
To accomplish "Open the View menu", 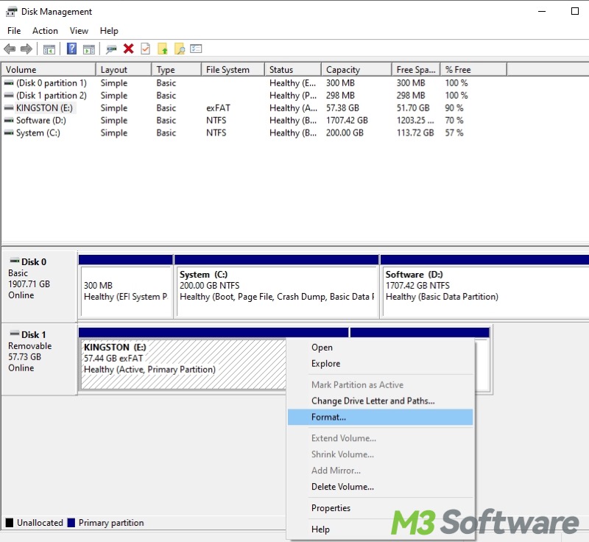I will click(79, 31).
